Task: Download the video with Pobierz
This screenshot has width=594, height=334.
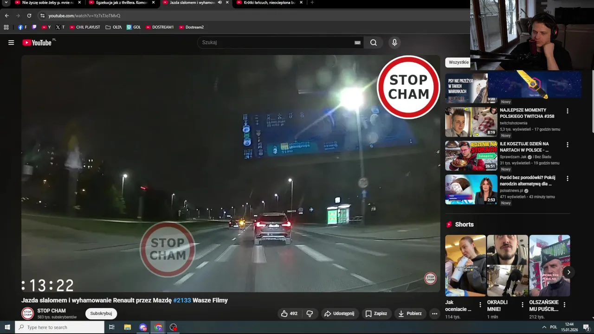Action: coord(410,314)
